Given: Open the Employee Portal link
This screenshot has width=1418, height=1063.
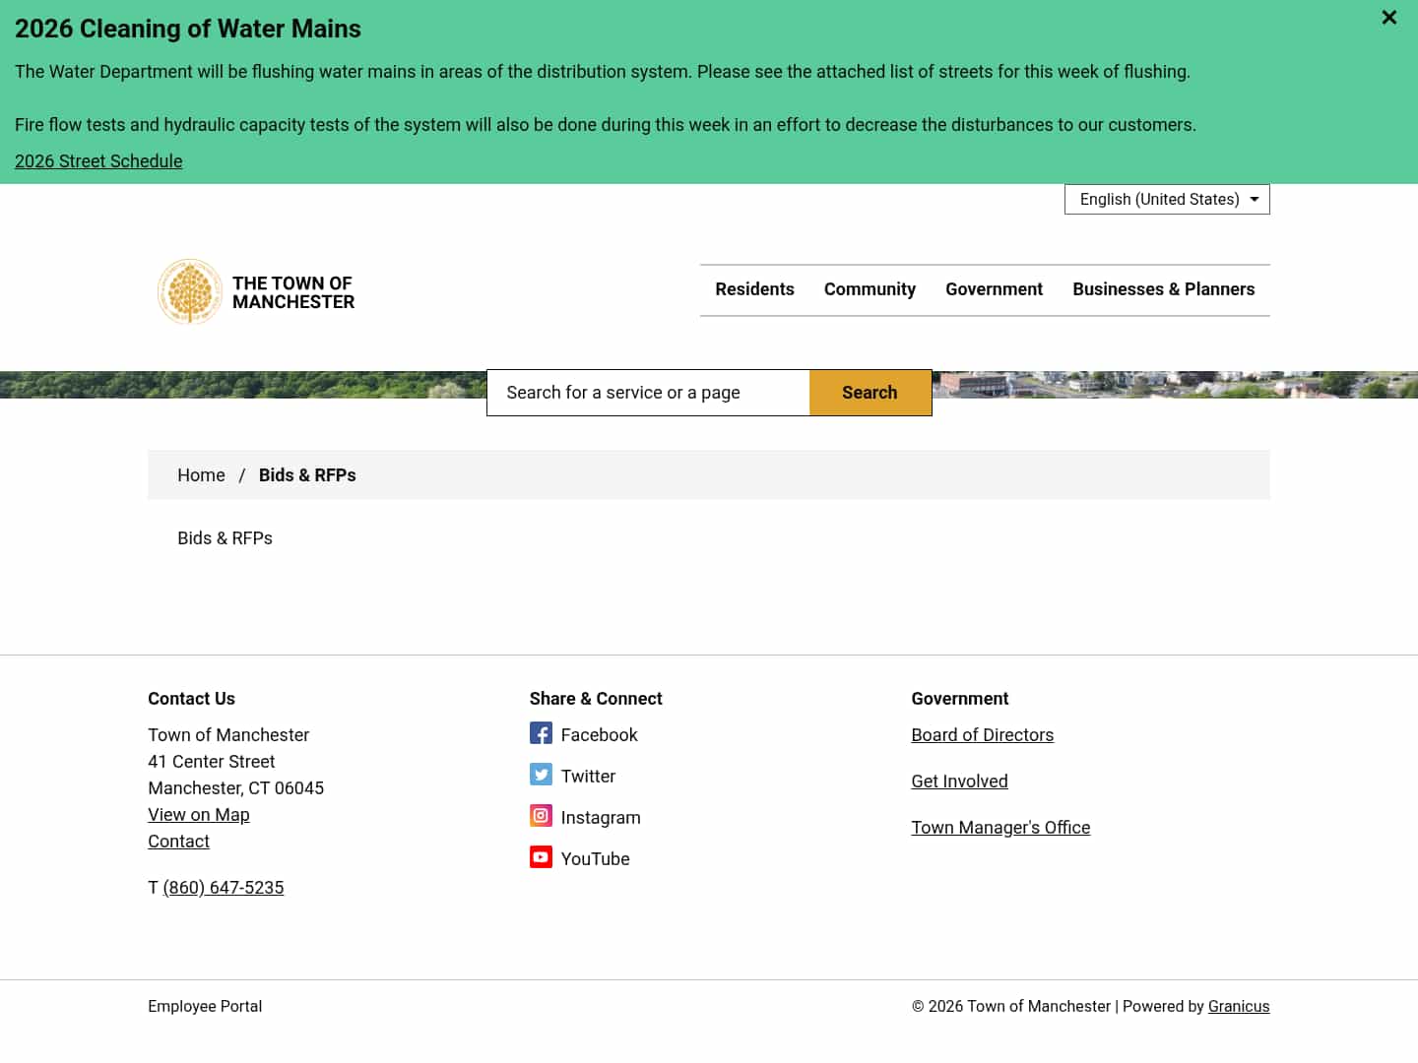Looking at the screenshot, I should click(205, 1006).
